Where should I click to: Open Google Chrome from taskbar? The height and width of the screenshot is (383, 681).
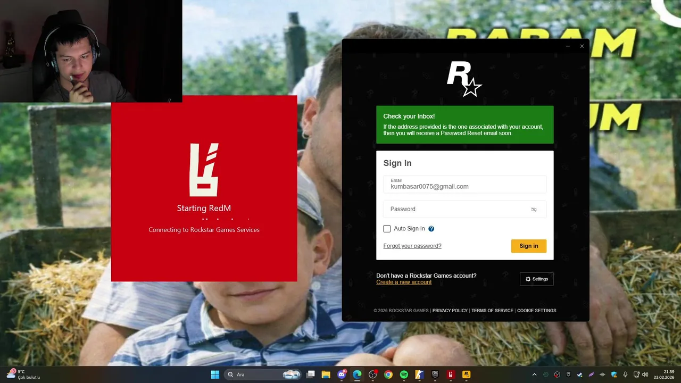pyautogui.click(x=388, y=374)
